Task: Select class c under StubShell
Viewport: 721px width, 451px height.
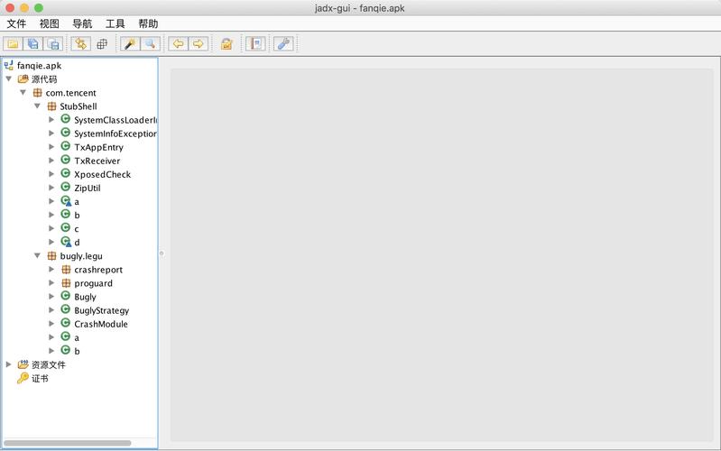Action: click(x=77, y=229)
